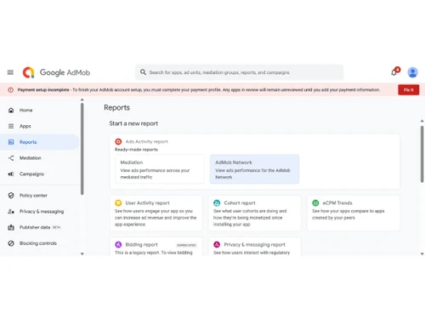
Task: Click the Blocking controls icon
Action: (x=11, y=243)
